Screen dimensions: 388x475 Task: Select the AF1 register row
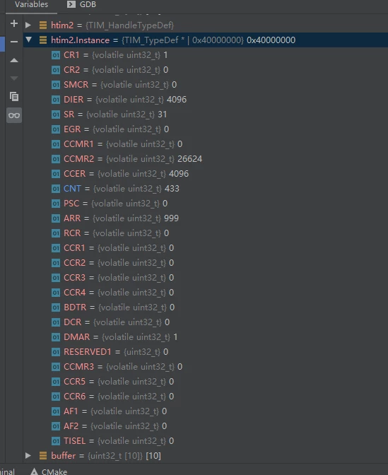click(206, 411)
